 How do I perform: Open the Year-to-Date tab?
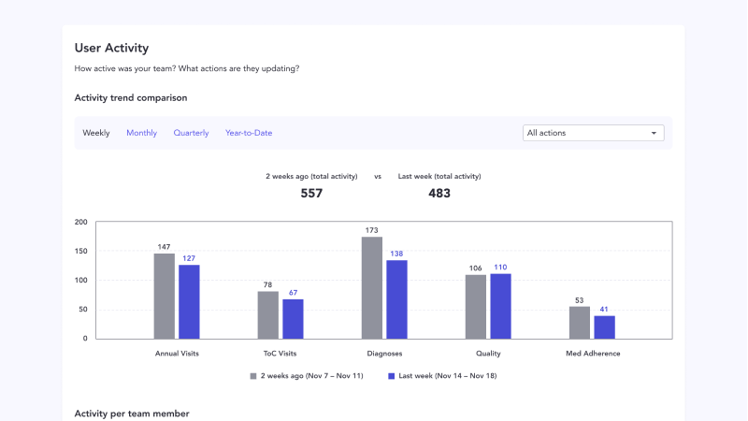click(x=249, y=133)
